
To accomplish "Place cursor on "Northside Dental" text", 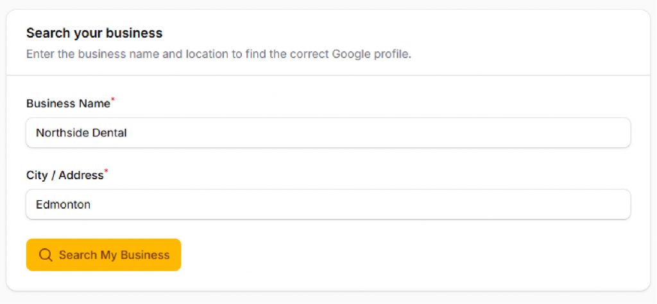I will [x=81, y=133].
